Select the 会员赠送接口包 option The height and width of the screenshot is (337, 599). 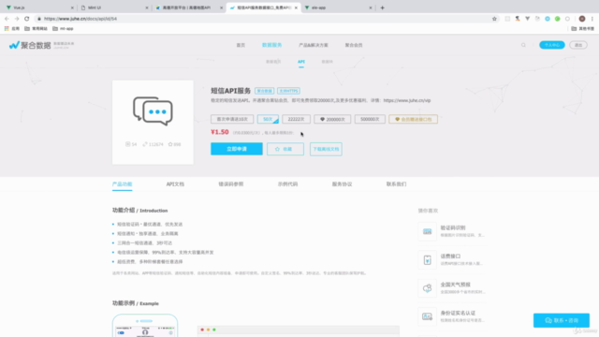414,119
